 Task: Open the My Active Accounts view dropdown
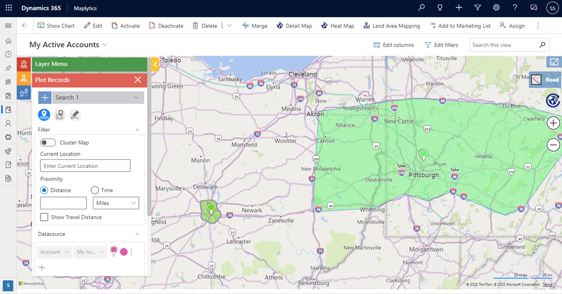pos(105,45)
